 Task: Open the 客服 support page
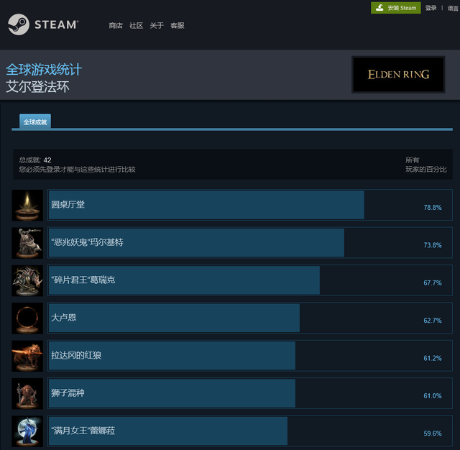coord(178,26)
